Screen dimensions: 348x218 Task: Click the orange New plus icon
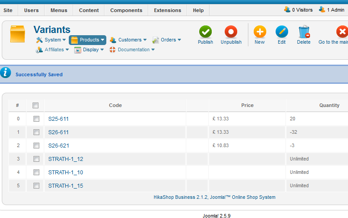point(260,32)
